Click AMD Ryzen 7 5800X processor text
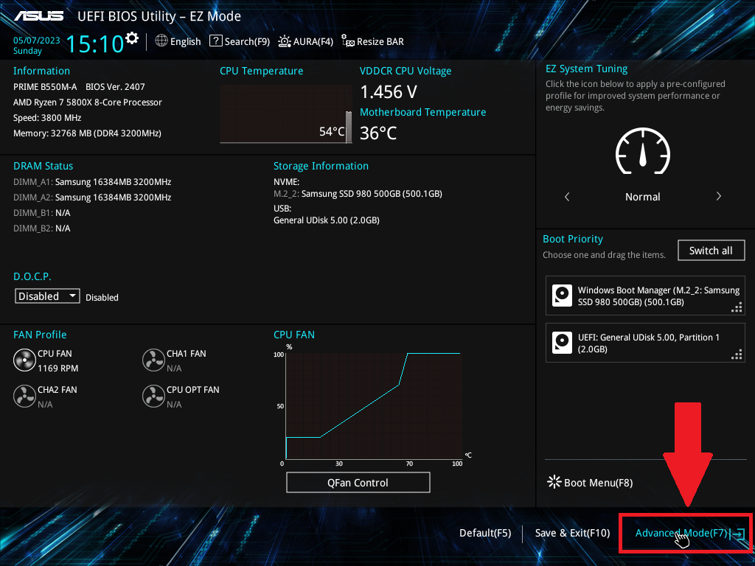This screenshot has height=566, width=755. [x=88, y=102]
